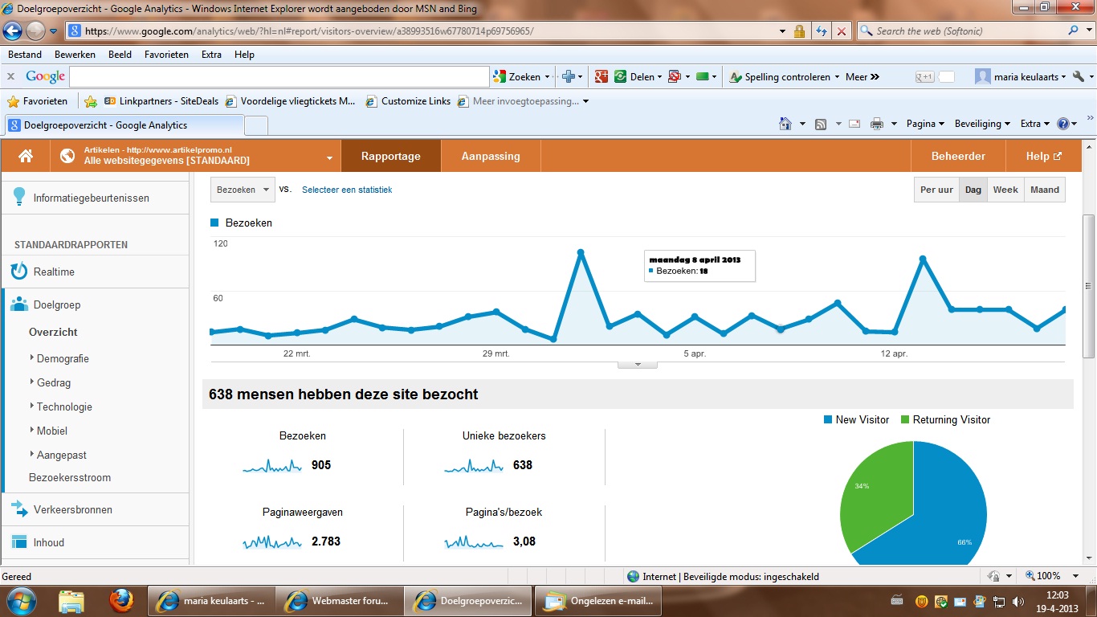Click the security lock icon in address bar
This screenshot has height=617, width=1097.
799,31
